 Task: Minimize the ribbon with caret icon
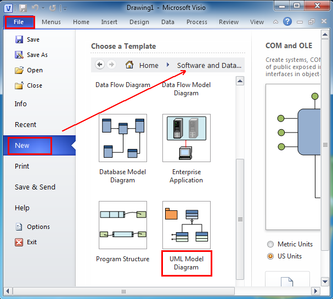click(275, 21)
